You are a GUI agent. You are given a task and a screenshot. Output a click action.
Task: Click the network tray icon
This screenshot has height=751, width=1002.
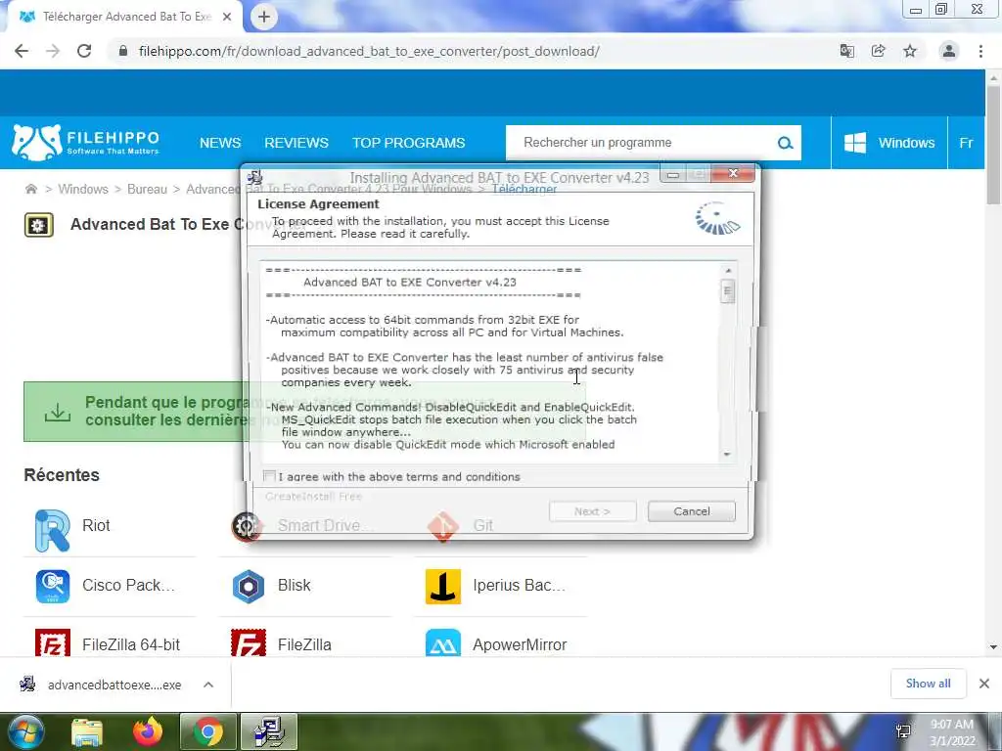903,731
